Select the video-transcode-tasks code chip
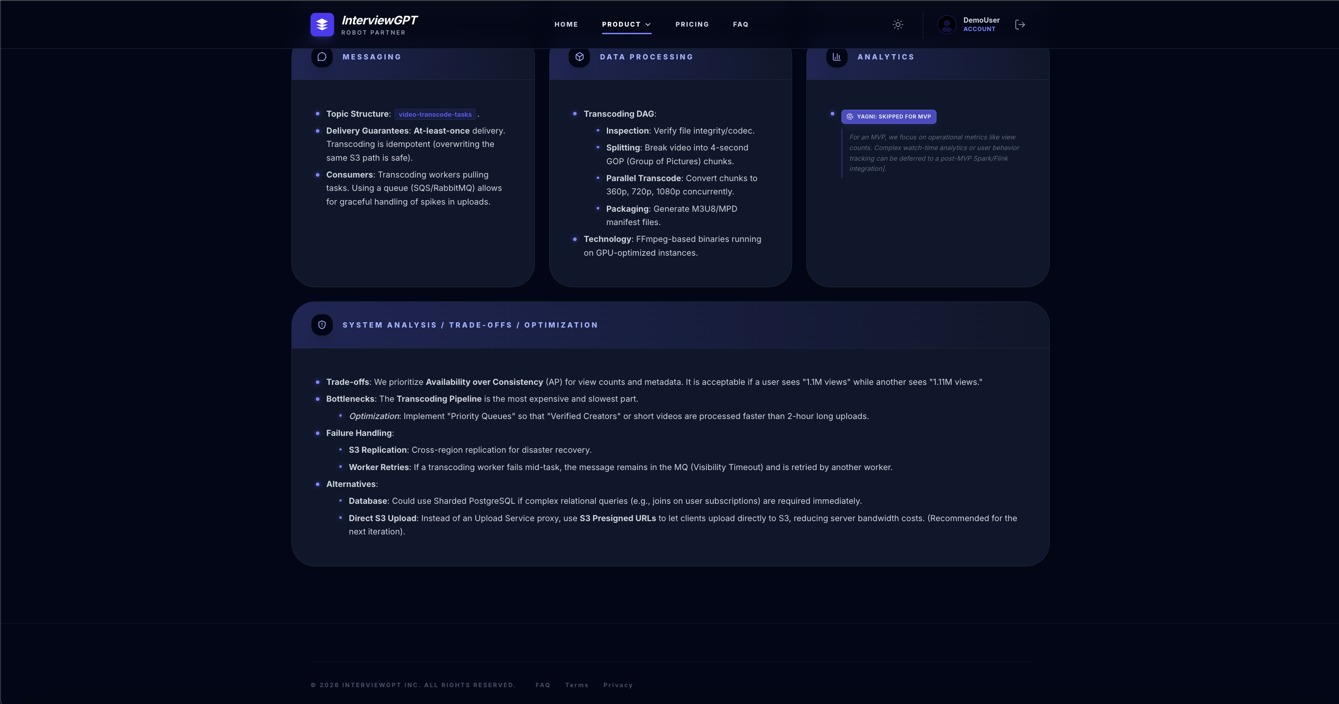1339x704 pixels. pos(435,114)
